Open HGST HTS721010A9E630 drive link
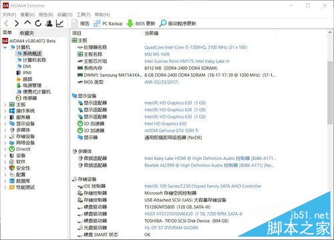This screenshot has width=334, height=240. point(193,214)
